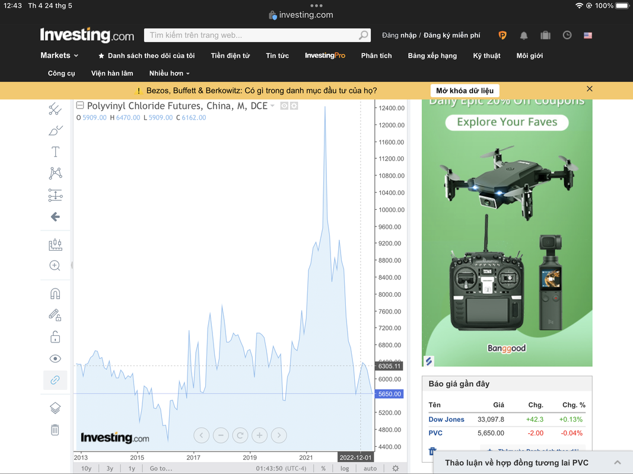Open the Go to... date option
Image resolution: width=633 pixels, height=474 pixels.
[x=161, y=468]
